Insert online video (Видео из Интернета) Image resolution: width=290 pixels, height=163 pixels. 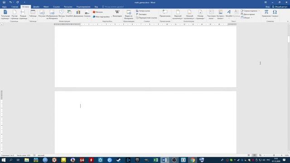[129, 14]
